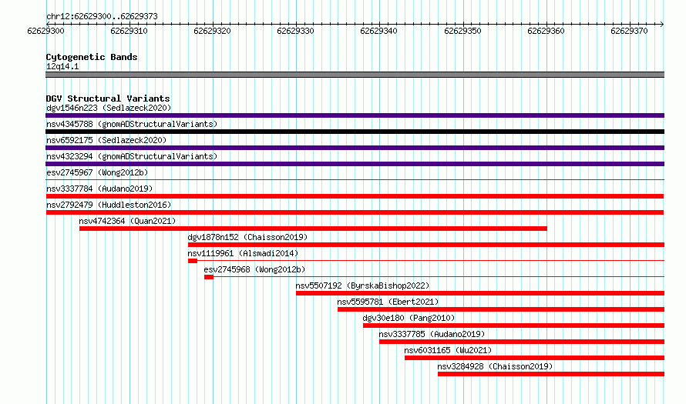Click ruler position 62629340
The height and width of the screenshot is (404, 686).
coord(379,31)
